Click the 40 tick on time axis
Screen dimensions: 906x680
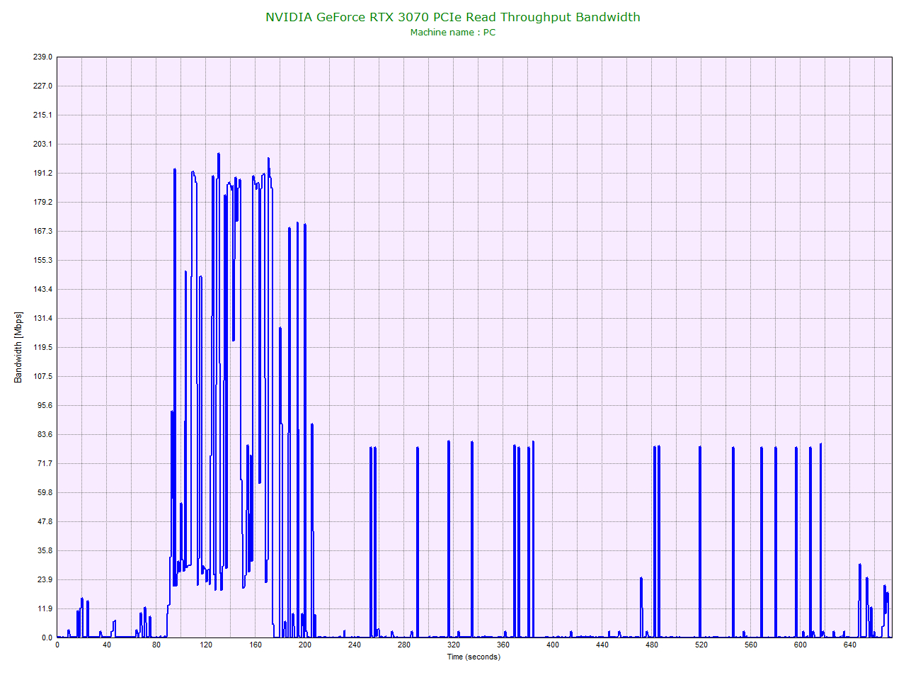107,645
